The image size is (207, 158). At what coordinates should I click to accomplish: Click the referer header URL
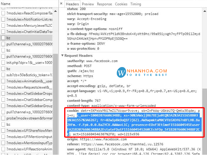pyautogui.click(x=122, y=144)
